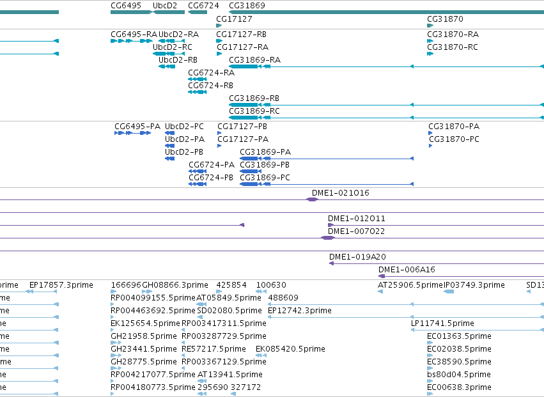Screen dimensions: 544x397
Task: Select transcript CG31870-RC label
Action: tap(453, 47)
